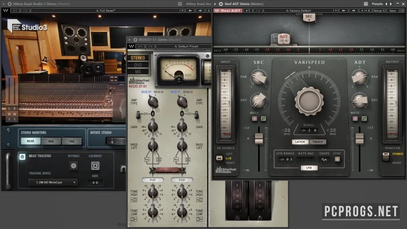Click Setup A button in Reel ADT
Image resolution: width=407 pixels, height=229 pixels.
(379, 11)
